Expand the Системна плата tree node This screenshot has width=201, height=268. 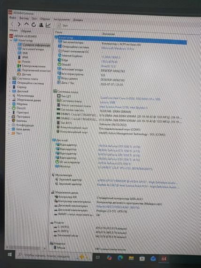10,79
